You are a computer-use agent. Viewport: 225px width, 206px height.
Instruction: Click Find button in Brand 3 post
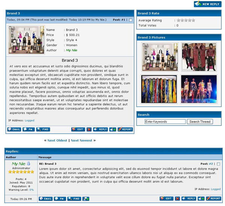43,129
